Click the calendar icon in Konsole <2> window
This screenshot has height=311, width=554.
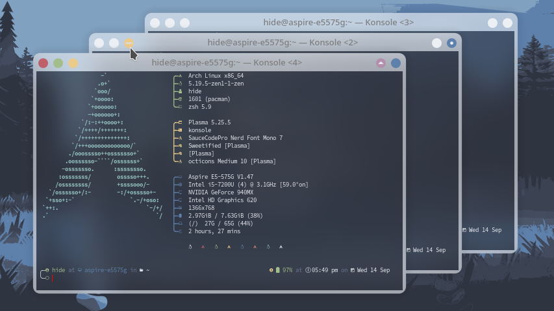coord(409,250)
